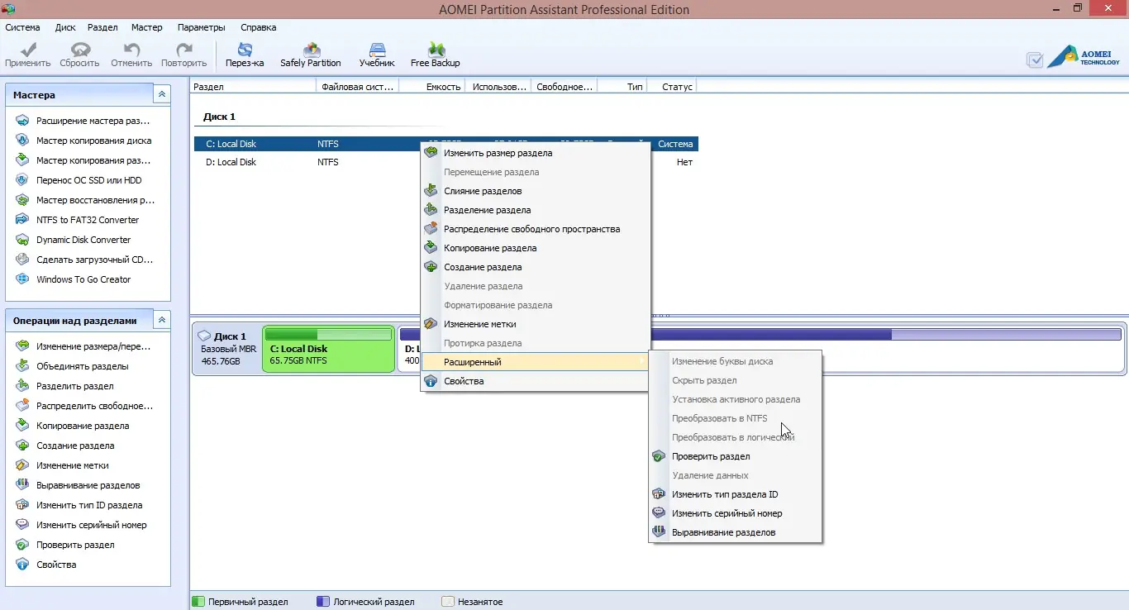Choose Изменение метки in context menu
Viewport: 1129px width, 610px height.
click(x=535, y=324)
